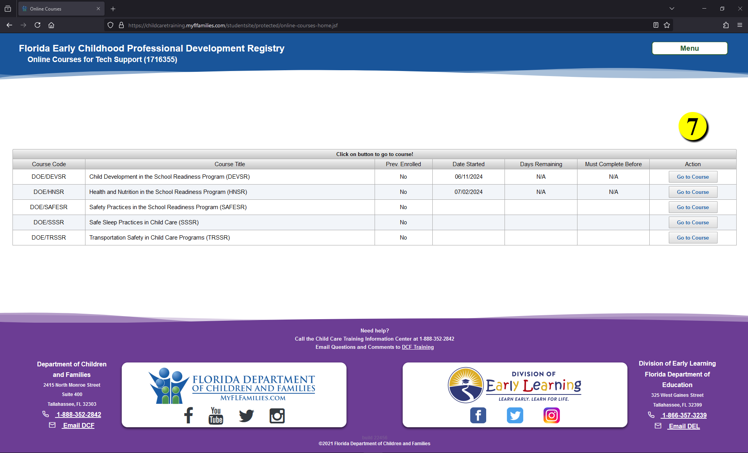Open Early Learning blue Facebook icon
Image resolution: width=748 pixels, height=453 pixels.
[478, 415]
